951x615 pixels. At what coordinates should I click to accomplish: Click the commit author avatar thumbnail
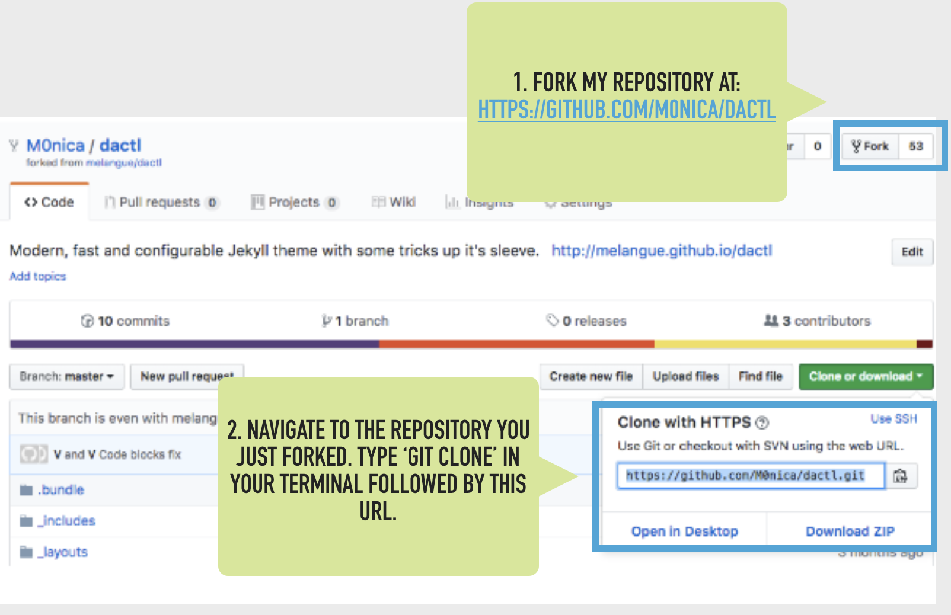[33, 454]
